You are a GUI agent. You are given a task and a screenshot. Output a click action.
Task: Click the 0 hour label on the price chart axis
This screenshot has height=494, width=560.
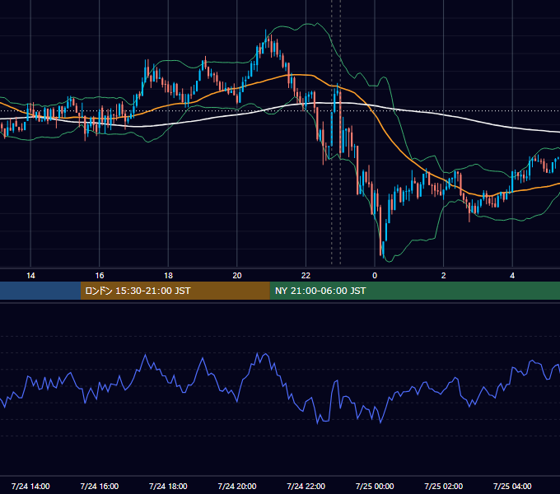(x=375, y=276)
